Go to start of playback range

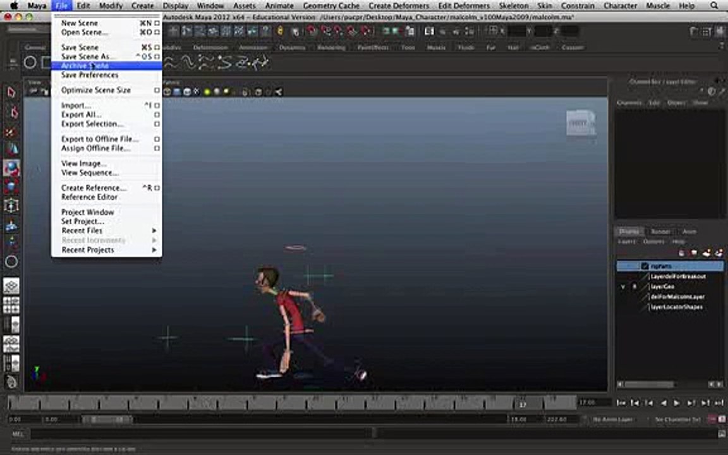pyautogui.click(x=621, y=403)
